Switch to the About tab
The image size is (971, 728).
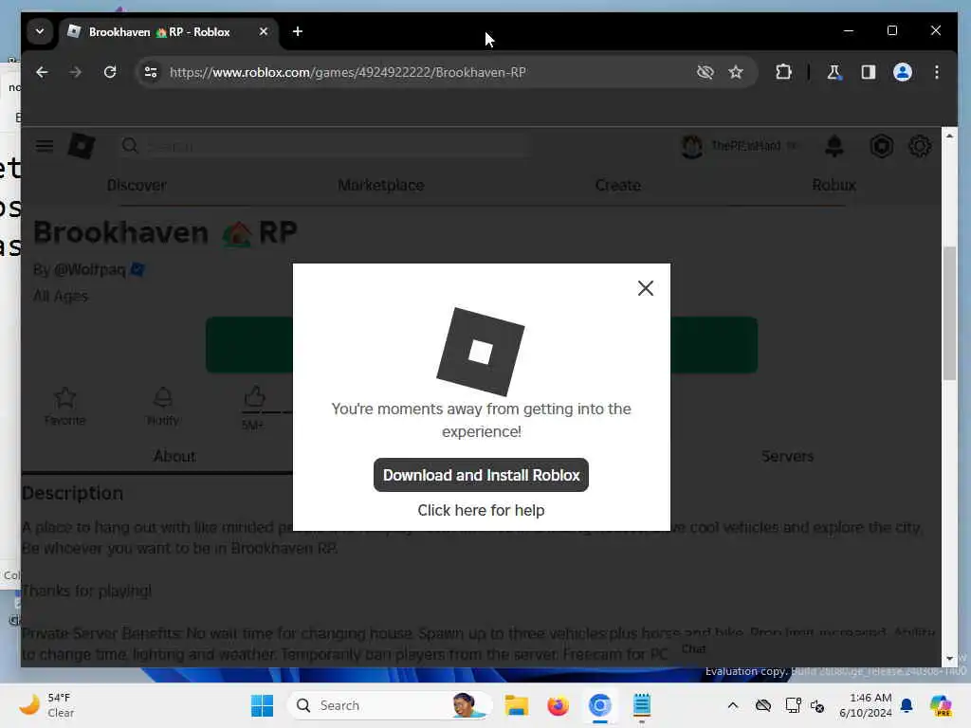174,456
